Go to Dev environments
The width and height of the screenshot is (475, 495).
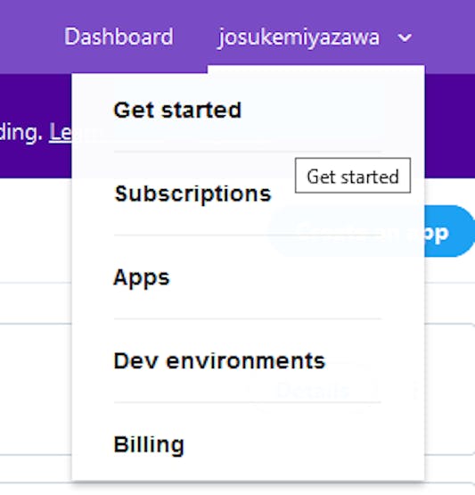pos(219,361)
